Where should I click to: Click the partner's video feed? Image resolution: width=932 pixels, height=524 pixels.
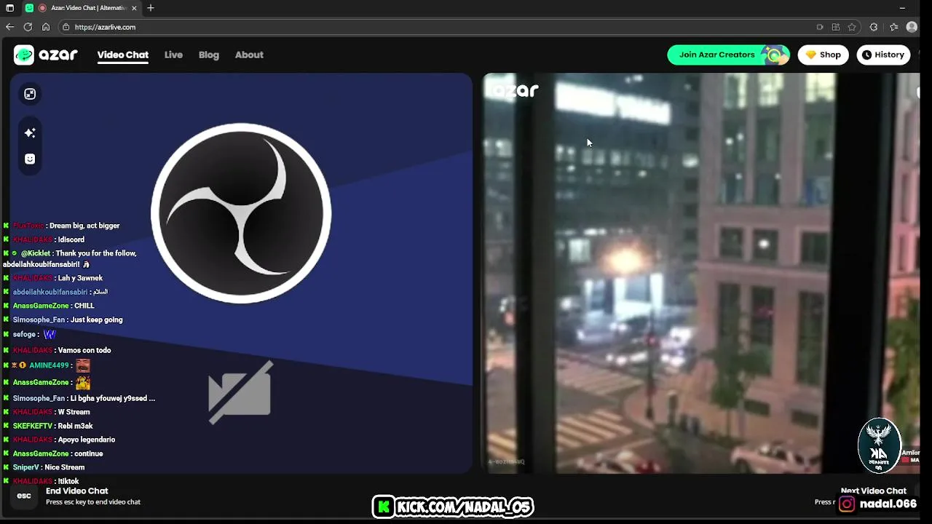coord(701,273)
